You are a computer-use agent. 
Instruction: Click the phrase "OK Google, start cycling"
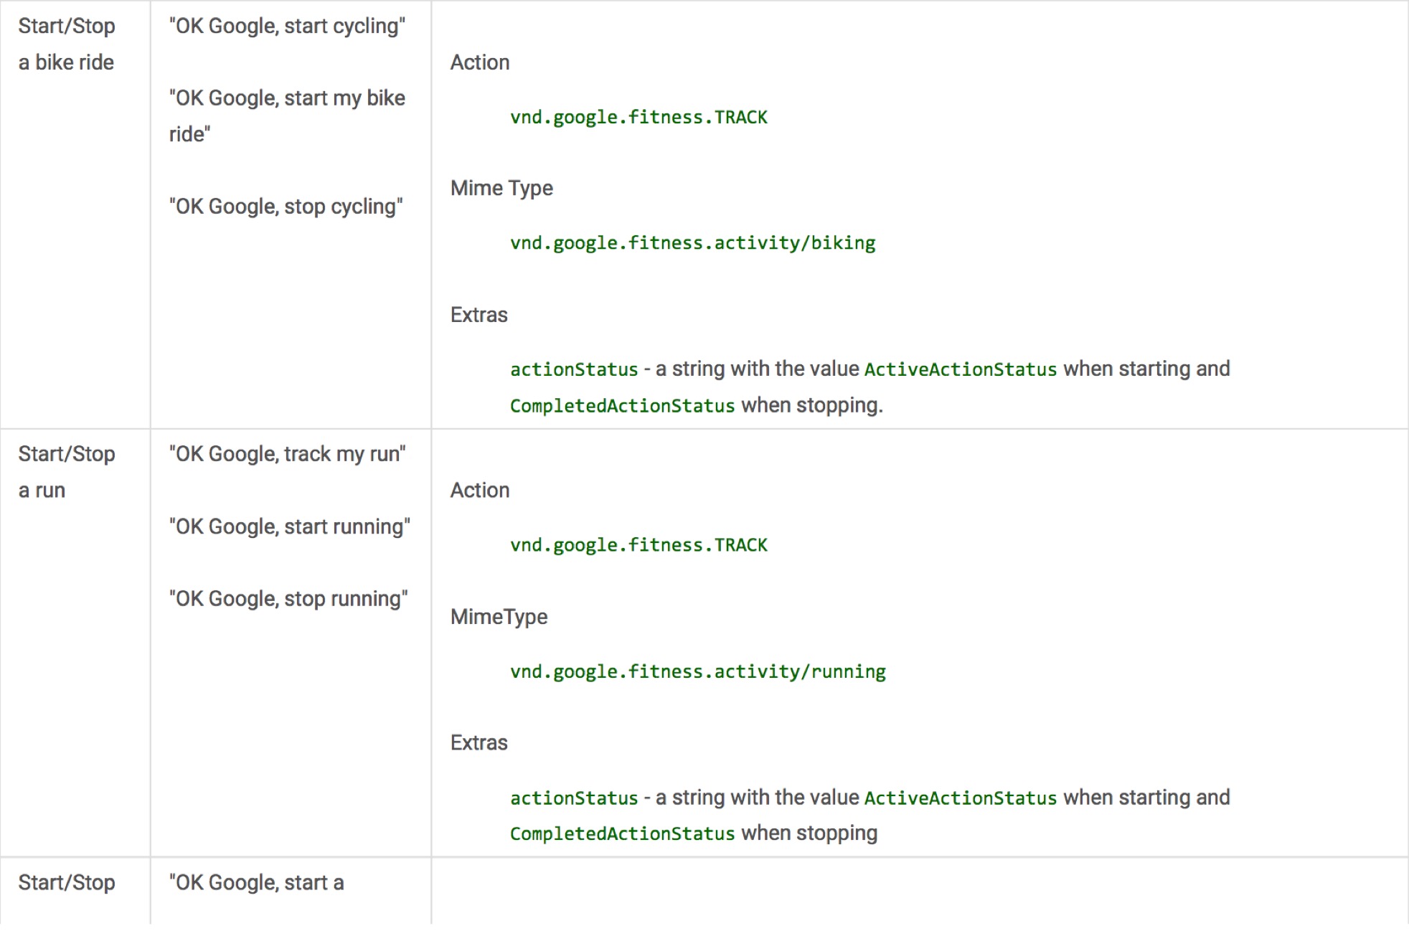(287, 27)
